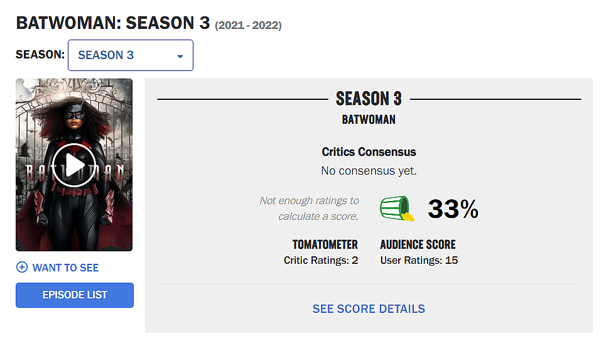The height and width of the screenshot is (343, 601).
Task: Click the 2021 - 2022 year range
Action: tap(249, 26)
